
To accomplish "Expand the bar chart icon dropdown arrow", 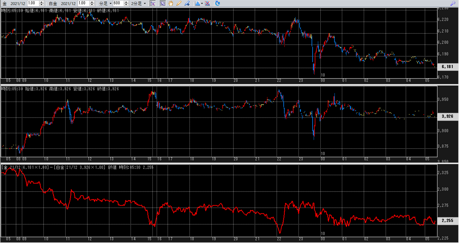I will coord(201,4).
